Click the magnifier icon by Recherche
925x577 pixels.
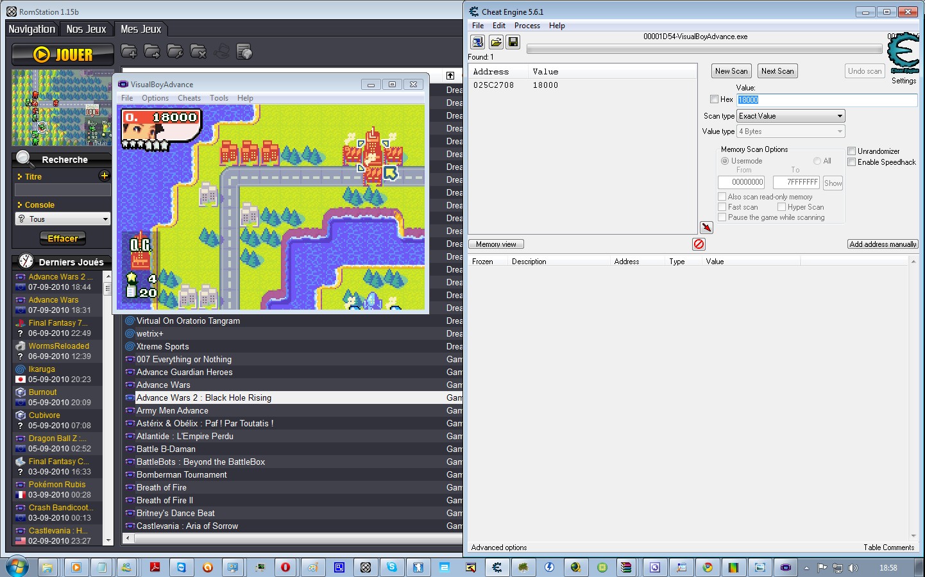(24, 158)
